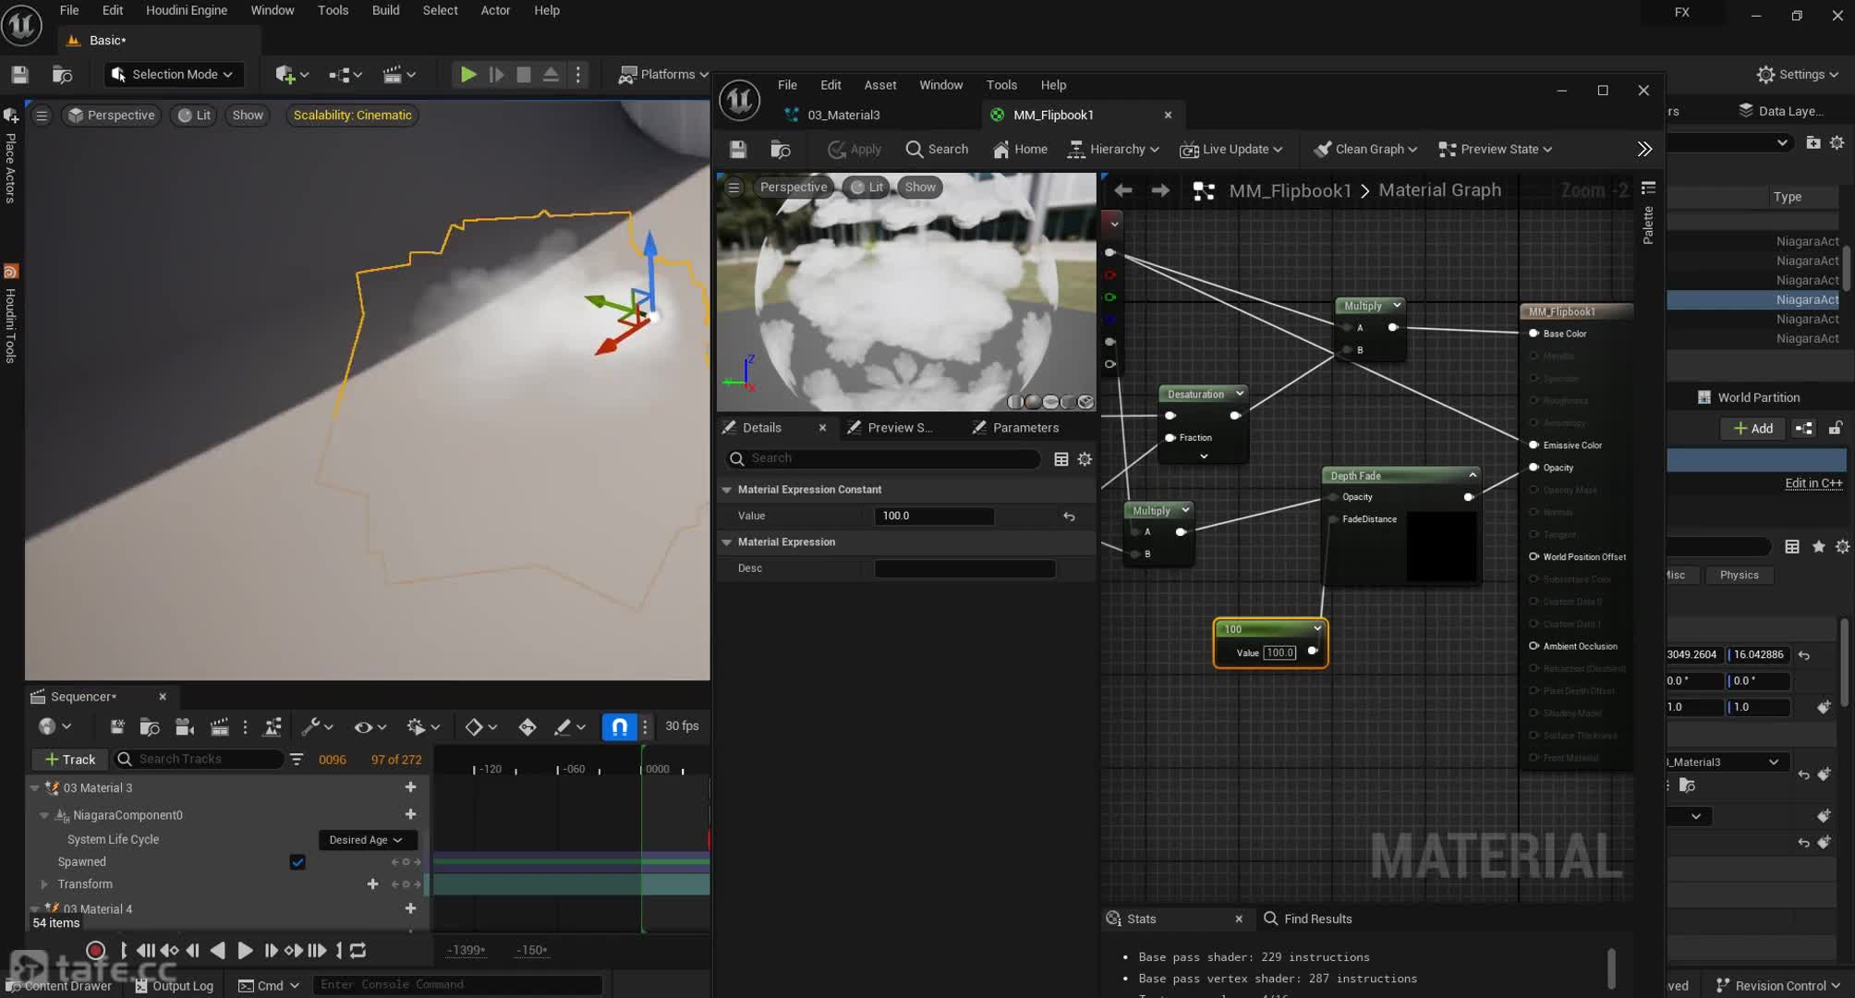Open the Browse to asset icon in material editor
This screenshot has height=998, width=1855.
[781, 149]
